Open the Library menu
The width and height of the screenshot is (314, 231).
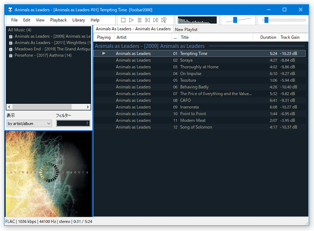pos(78,20)
